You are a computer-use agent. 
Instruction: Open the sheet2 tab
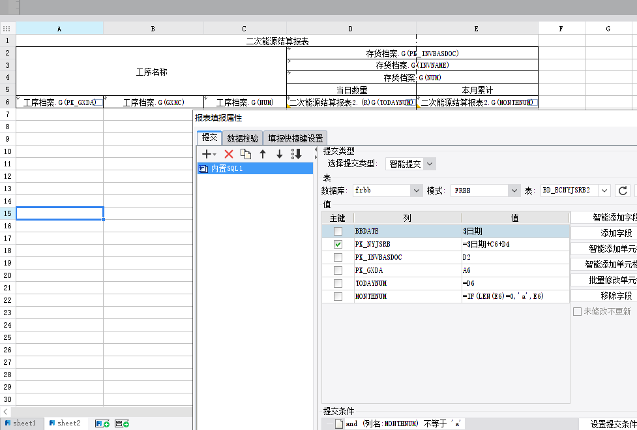coord(65,423)
